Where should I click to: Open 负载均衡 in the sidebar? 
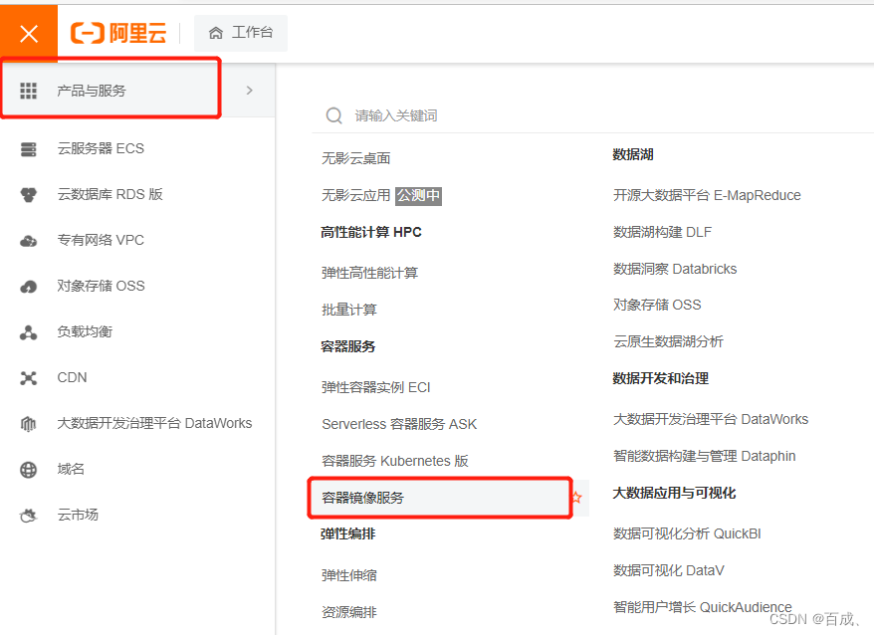coord(85,331)
